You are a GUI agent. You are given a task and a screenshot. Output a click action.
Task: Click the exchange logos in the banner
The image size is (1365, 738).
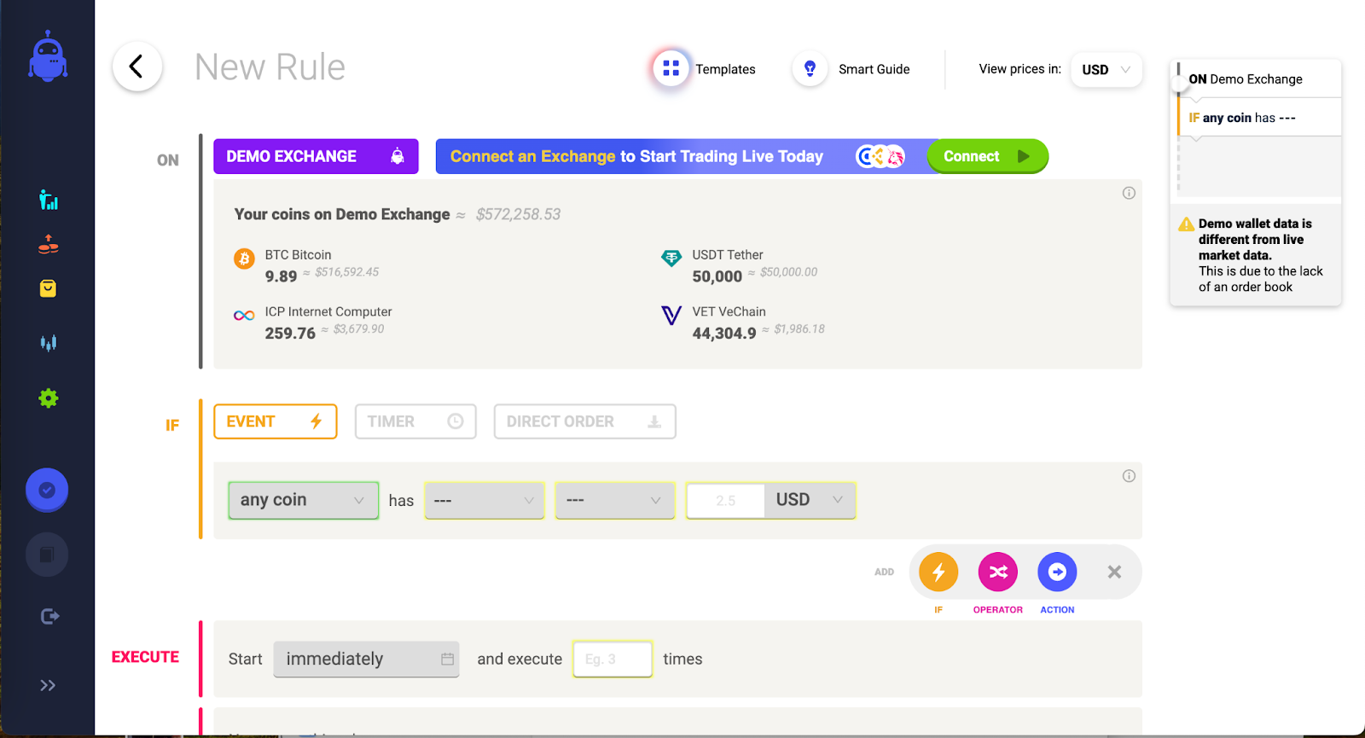point(880,156)
